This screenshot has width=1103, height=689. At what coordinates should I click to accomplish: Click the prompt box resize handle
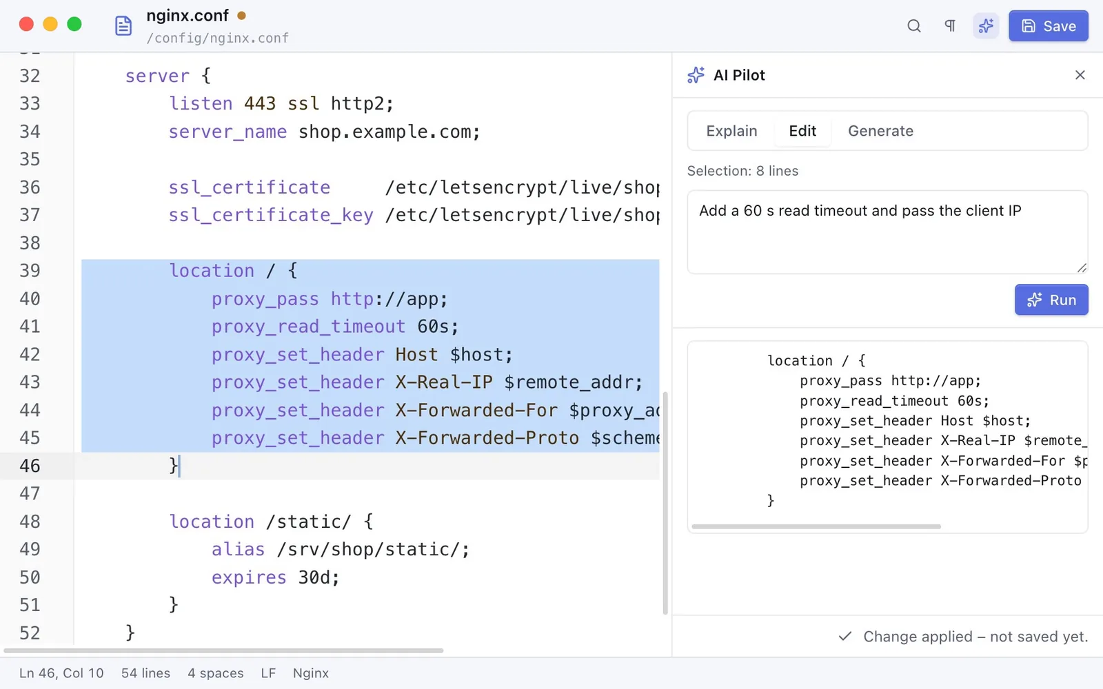click(x=1082, y=268)
